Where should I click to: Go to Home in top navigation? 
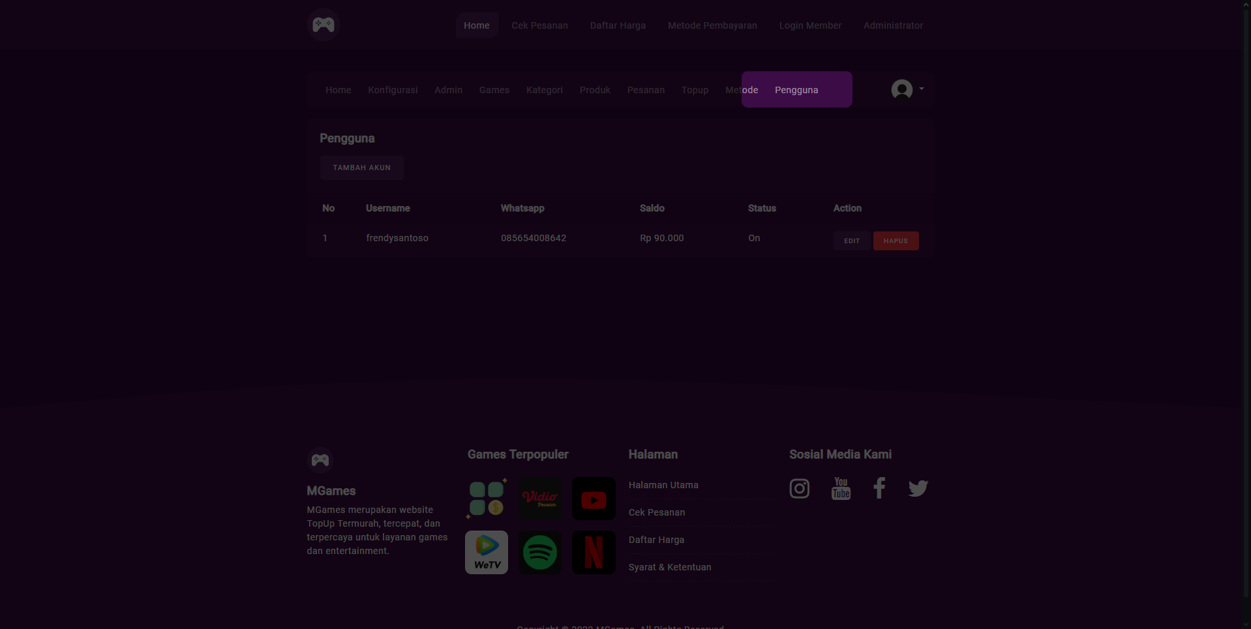pyautogui.click(x=477, y=25)
